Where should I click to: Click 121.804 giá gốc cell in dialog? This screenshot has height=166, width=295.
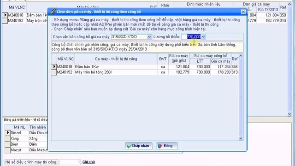click(179, 66)
